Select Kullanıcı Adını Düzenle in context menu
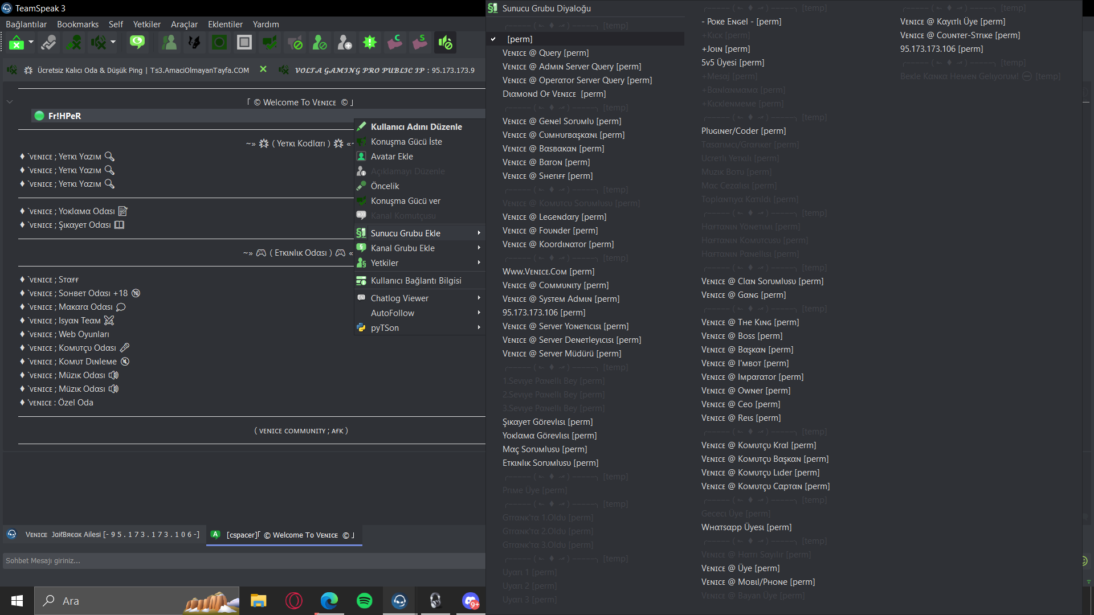 (420, 127)
